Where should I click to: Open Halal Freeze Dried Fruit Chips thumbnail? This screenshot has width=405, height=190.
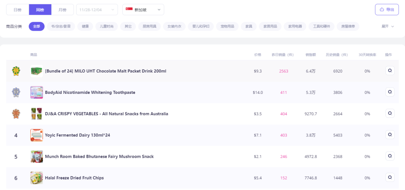pyautogui.click(x=36, y=178)
